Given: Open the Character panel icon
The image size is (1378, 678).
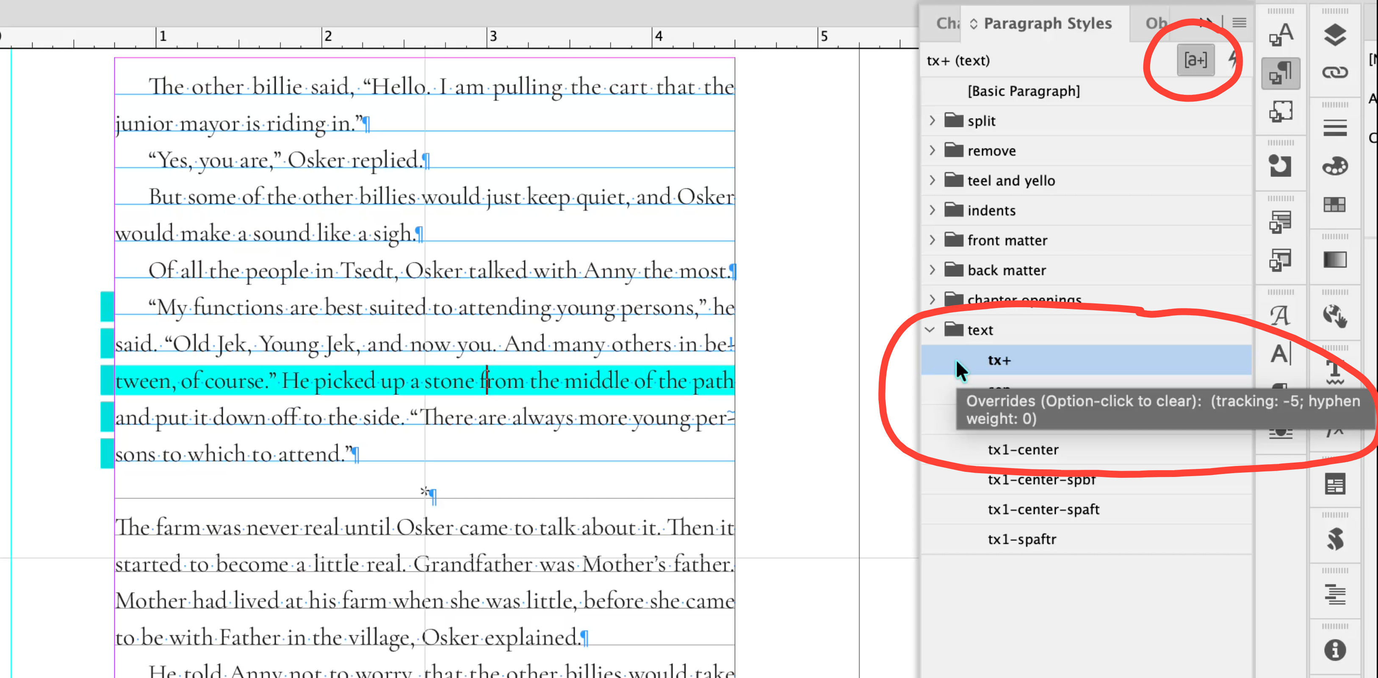Looking at the screenshot, I should coord(1281,354).
